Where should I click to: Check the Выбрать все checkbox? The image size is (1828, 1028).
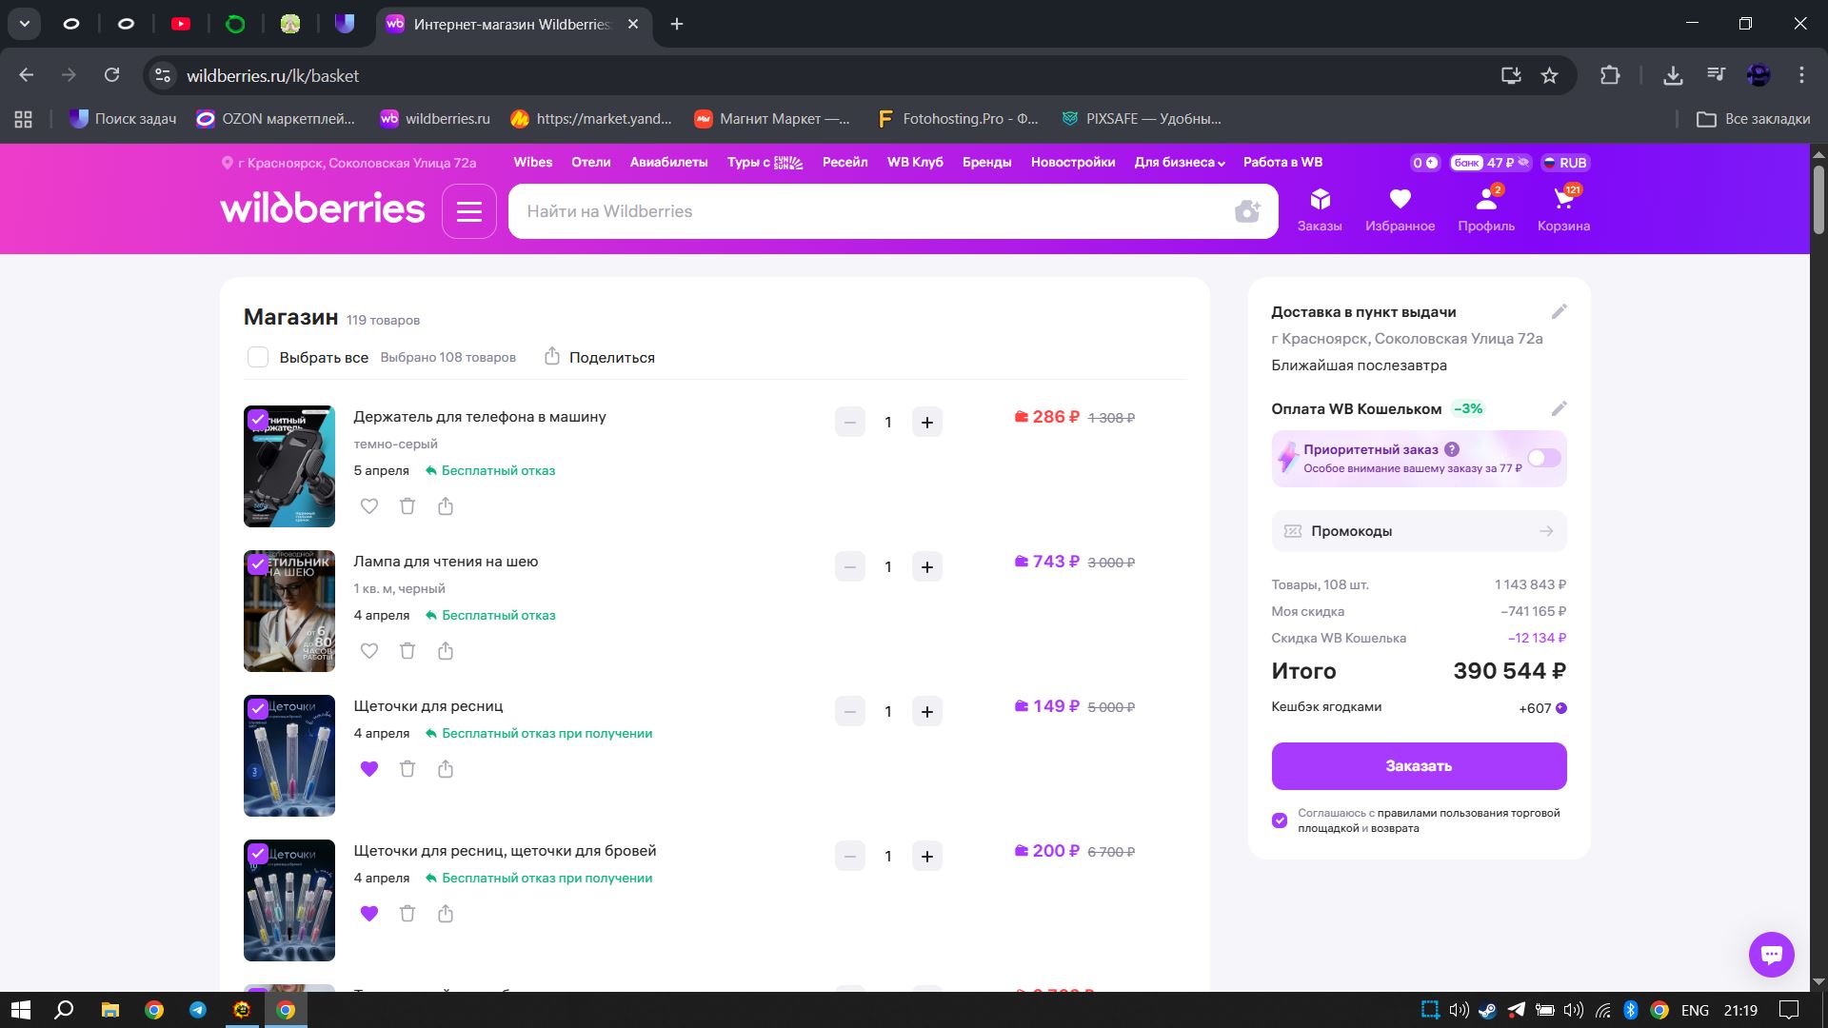[258, 358]
